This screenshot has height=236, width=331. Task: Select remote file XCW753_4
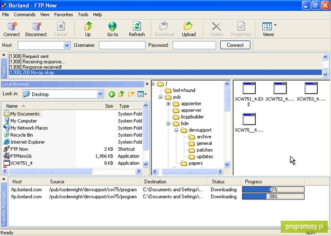[311, 92]
